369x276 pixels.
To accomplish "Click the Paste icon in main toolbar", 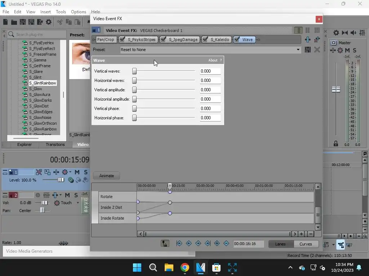I will pyautogui.click(x=77, y=22).
